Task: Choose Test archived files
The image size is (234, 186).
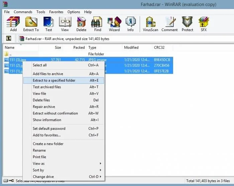Action: [x=64, y=87]
